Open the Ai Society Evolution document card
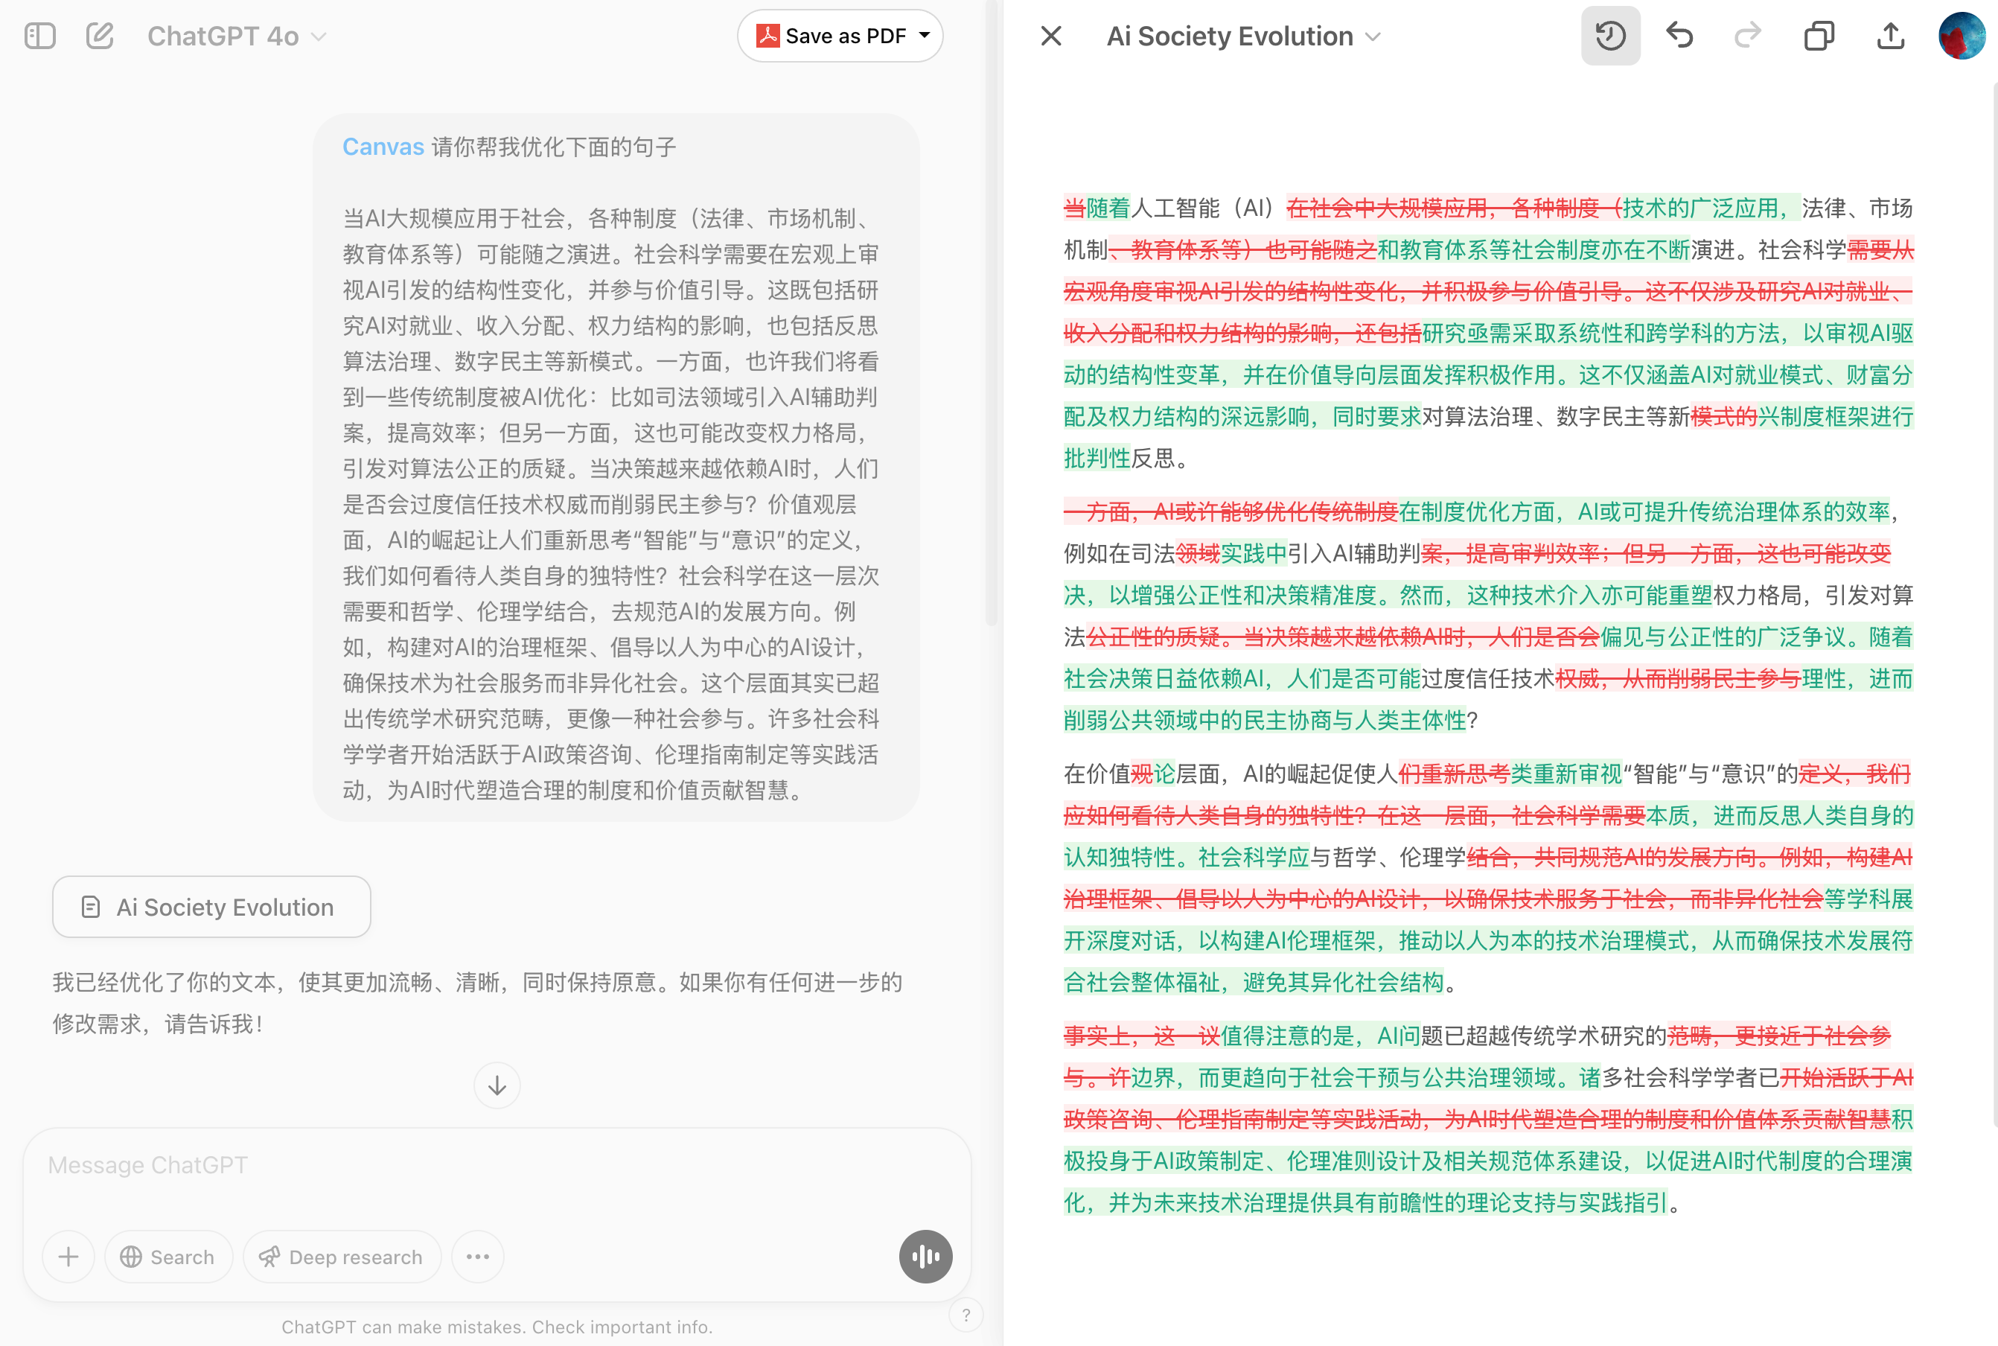Viewport: 1998px width, 1346px height. 211,907
